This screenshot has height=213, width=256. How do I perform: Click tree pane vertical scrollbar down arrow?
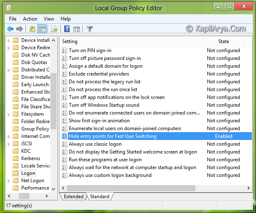point(53,189)
